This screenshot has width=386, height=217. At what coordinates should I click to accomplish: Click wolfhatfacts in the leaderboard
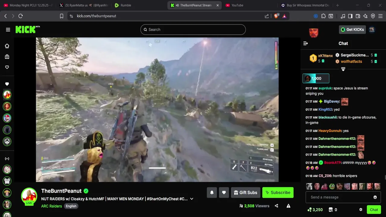[x=351, y=61]
